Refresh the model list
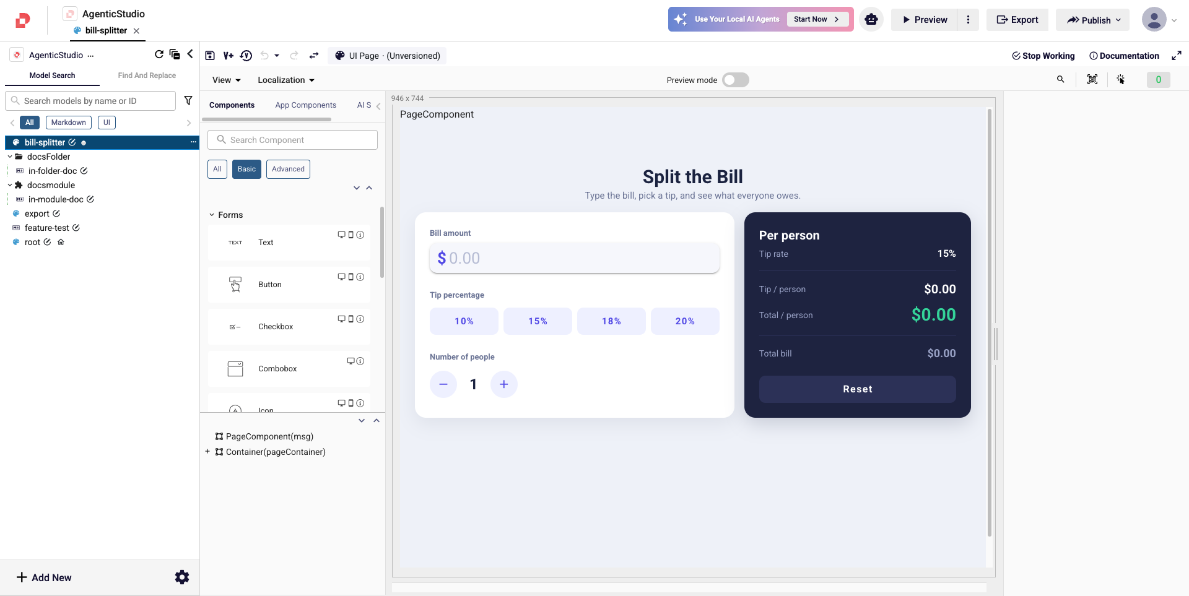The width and height of the screenshot is (1189, 596). 159,54
